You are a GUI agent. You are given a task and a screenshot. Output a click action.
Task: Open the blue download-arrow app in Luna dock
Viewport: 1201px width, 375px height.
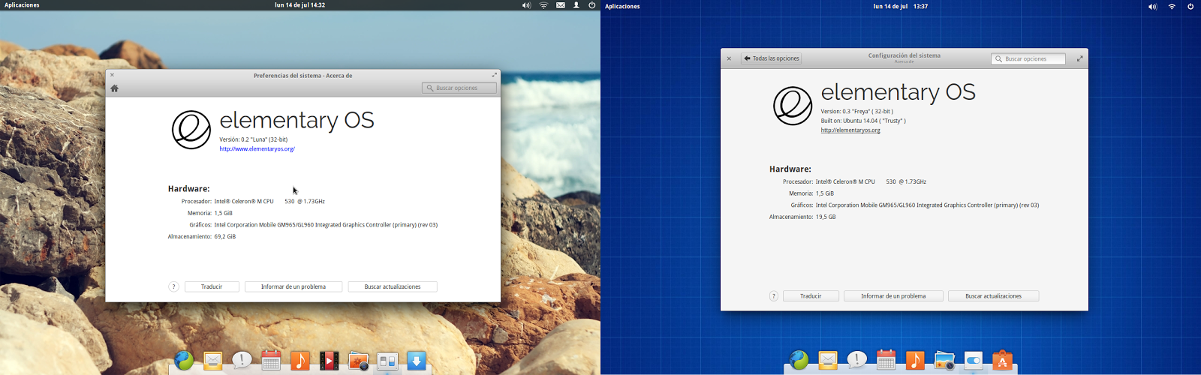[417, 361]
